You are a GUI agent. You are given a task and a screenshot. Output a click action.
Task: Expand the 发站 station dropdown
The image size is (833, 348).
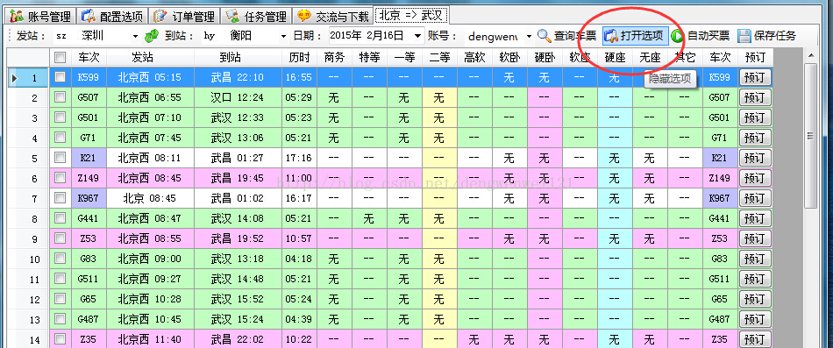135,37
